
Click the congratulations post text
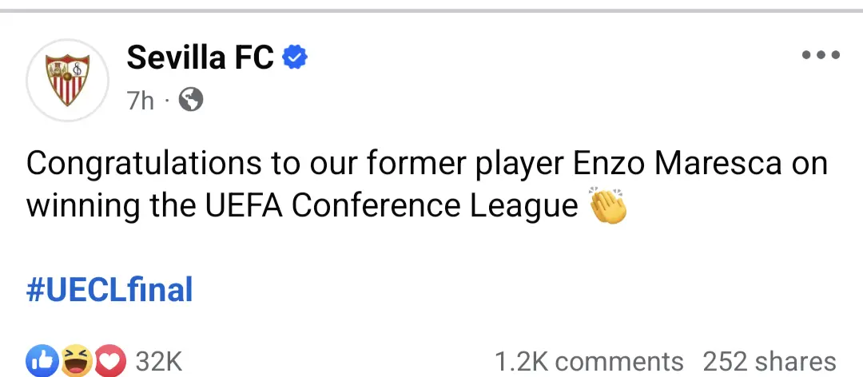click(427, 185)
